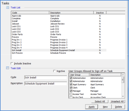Screen dimensions: 129x111
Task: Click Description header in user groups list
Action: (105, 75)
